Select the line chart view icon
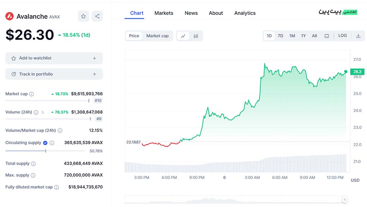The height and width of the screenshot is (207, 367). click(183, 36)
